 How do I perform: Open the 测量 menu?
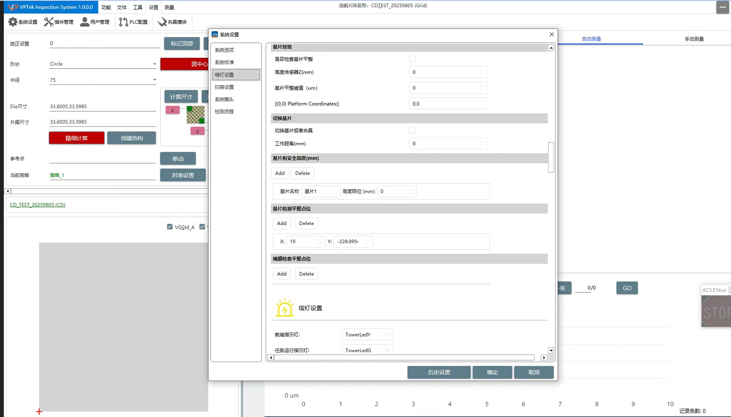[169, 7]
